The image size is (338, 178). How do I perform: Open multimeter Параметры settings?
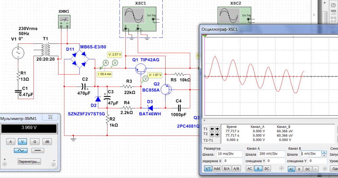coord(29,161)
